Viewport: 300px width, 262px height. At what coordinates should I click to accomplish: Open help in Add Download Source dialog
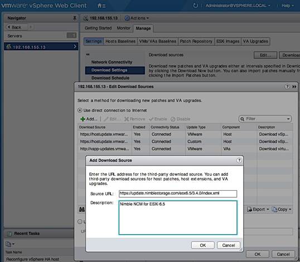[x=239, y=160]
